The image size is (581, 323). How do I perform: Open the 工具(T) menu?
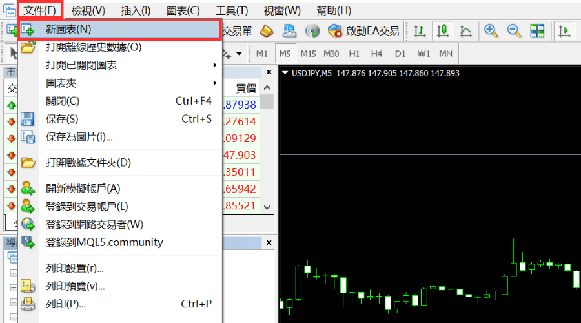point(232,10)
